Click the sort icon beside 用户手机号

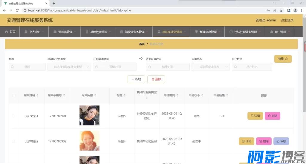point(64,95)
